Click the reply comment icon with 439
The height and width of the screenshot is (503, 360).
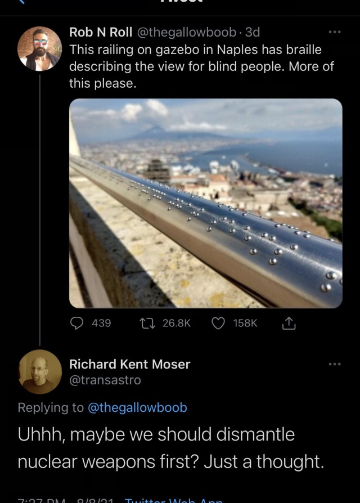coord(78,323)
